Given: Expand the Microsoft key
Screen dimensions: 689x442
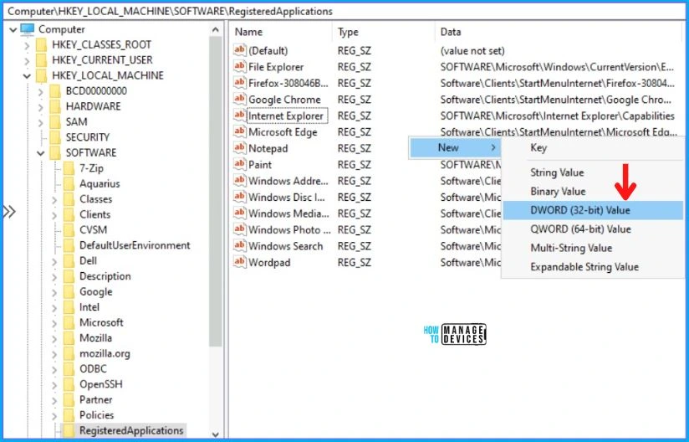Looking at the screenshot, I should pyautogui.click(x=54, y=323).
